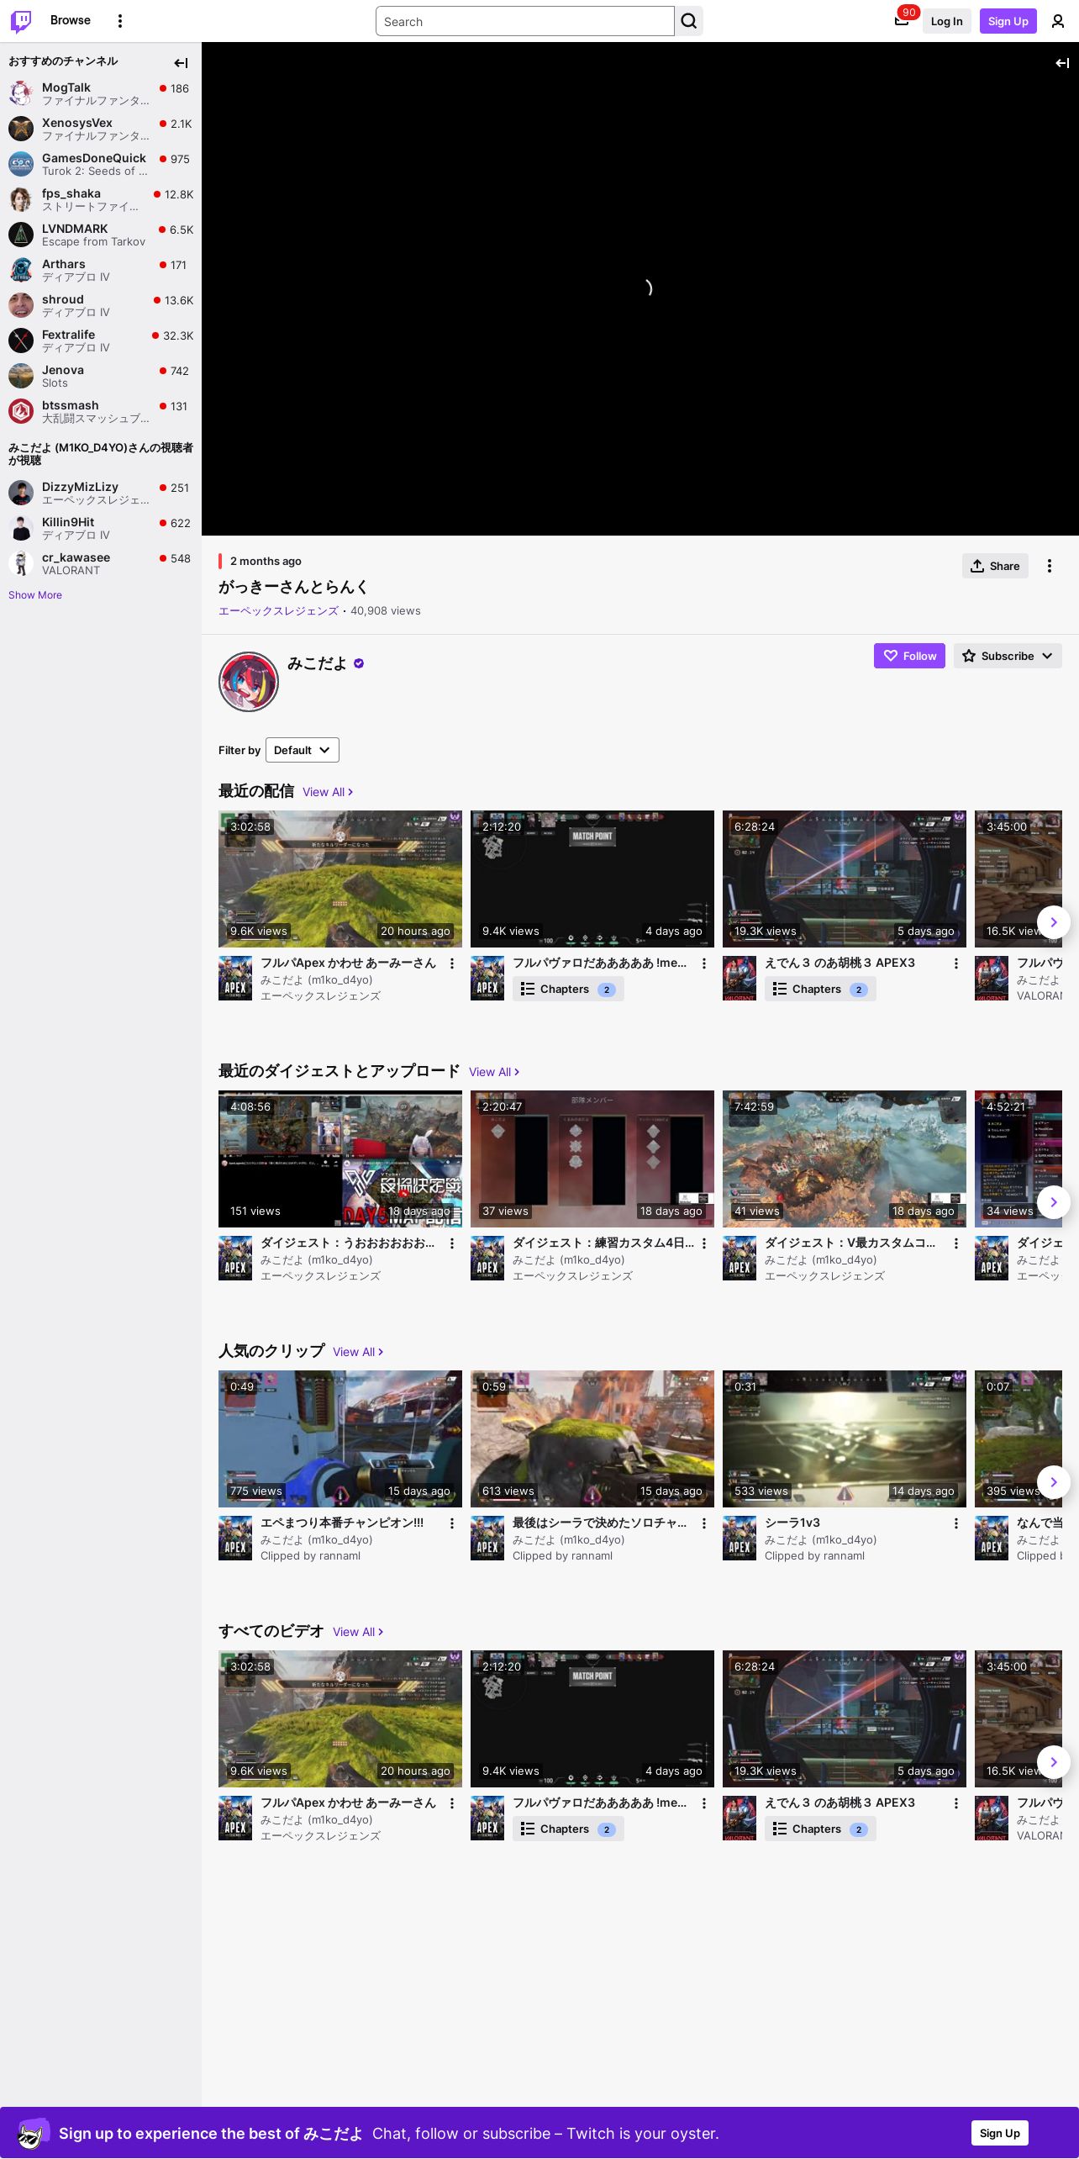Click Apex game icon beside ダイジェスト：練習カスタム
The height and width of the screenshot is (2159, 1079).
(487, 1259)
